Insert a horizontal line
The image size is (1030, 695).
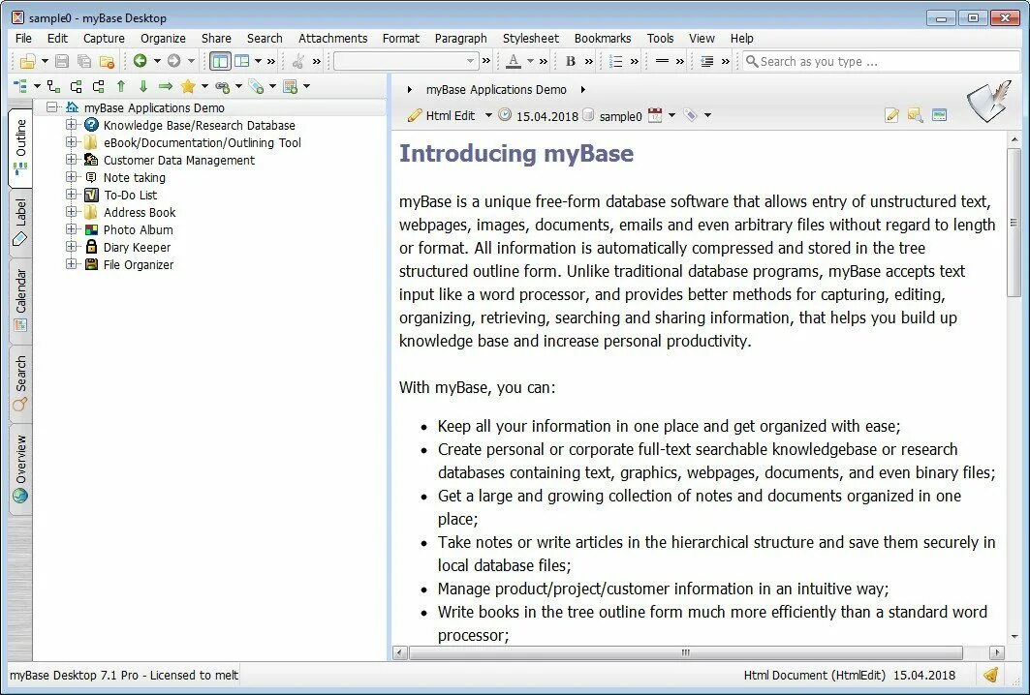662,61
